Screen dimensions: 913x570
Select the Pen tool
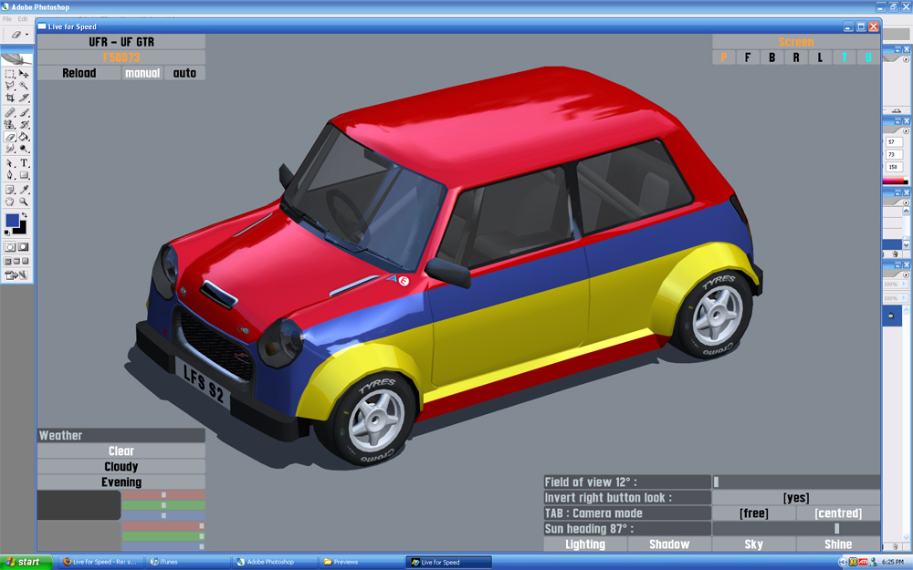point(10,175)
